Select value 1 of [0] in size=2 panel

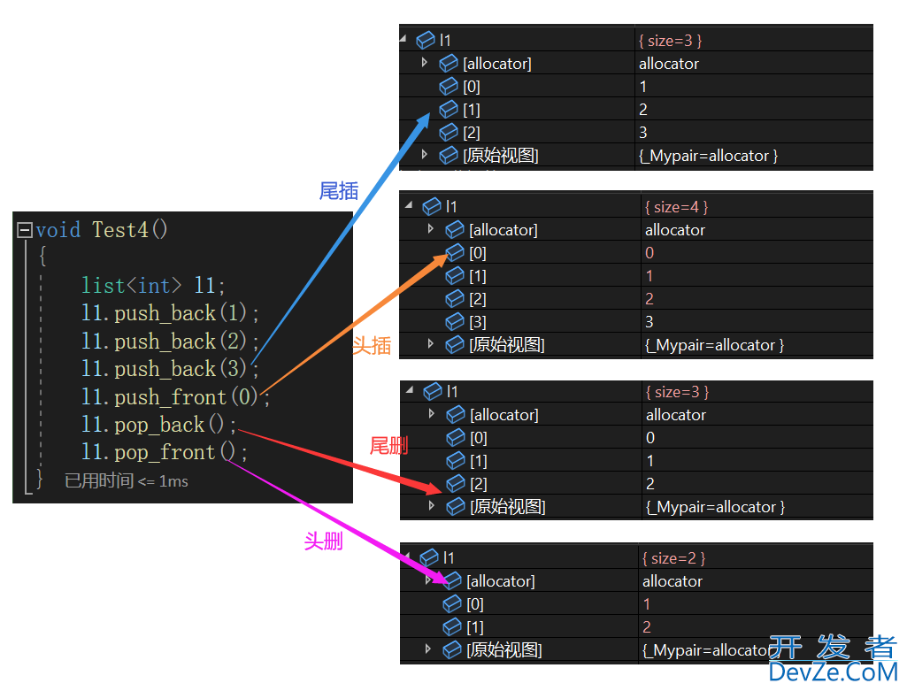pyautogui.click(x=647, y=604)
